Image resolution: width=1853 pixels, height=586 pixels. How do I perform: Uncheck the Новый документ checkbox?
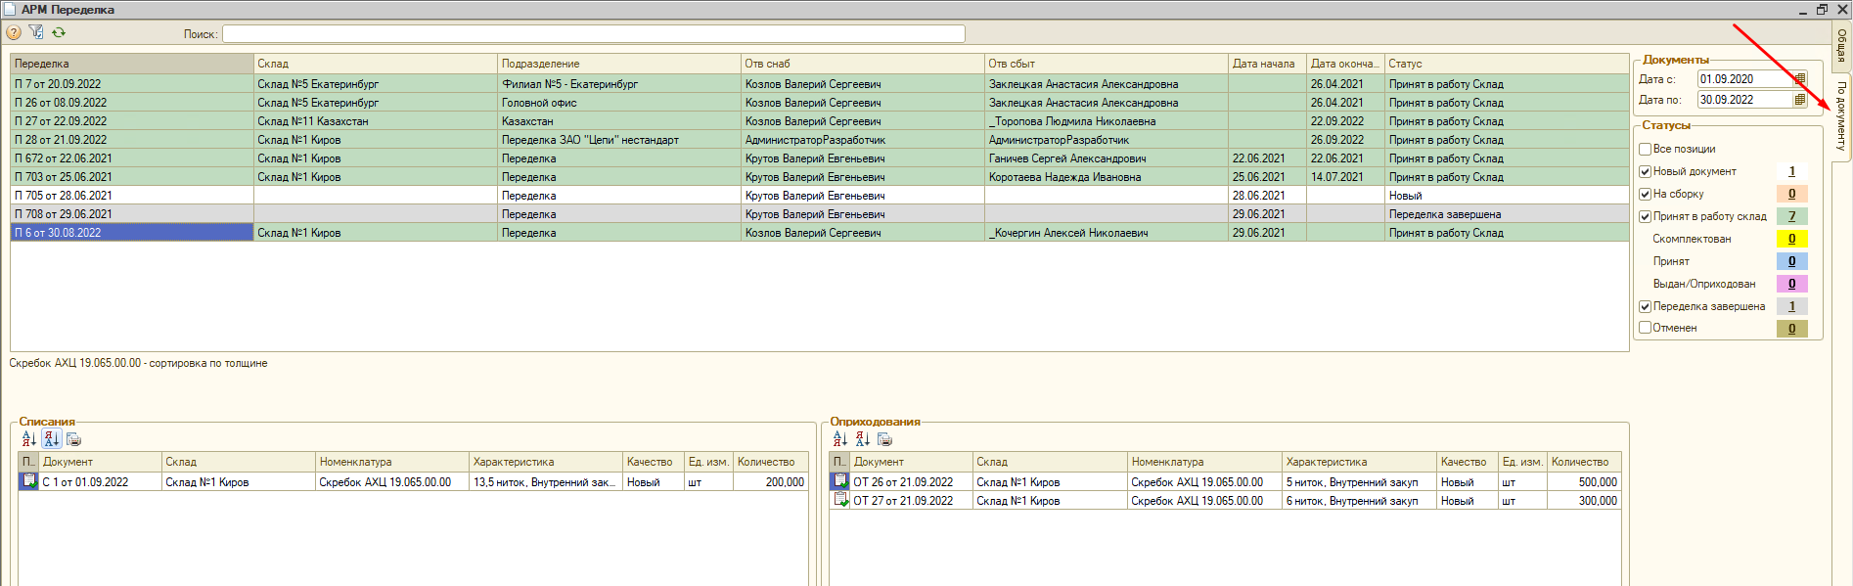1645,171
